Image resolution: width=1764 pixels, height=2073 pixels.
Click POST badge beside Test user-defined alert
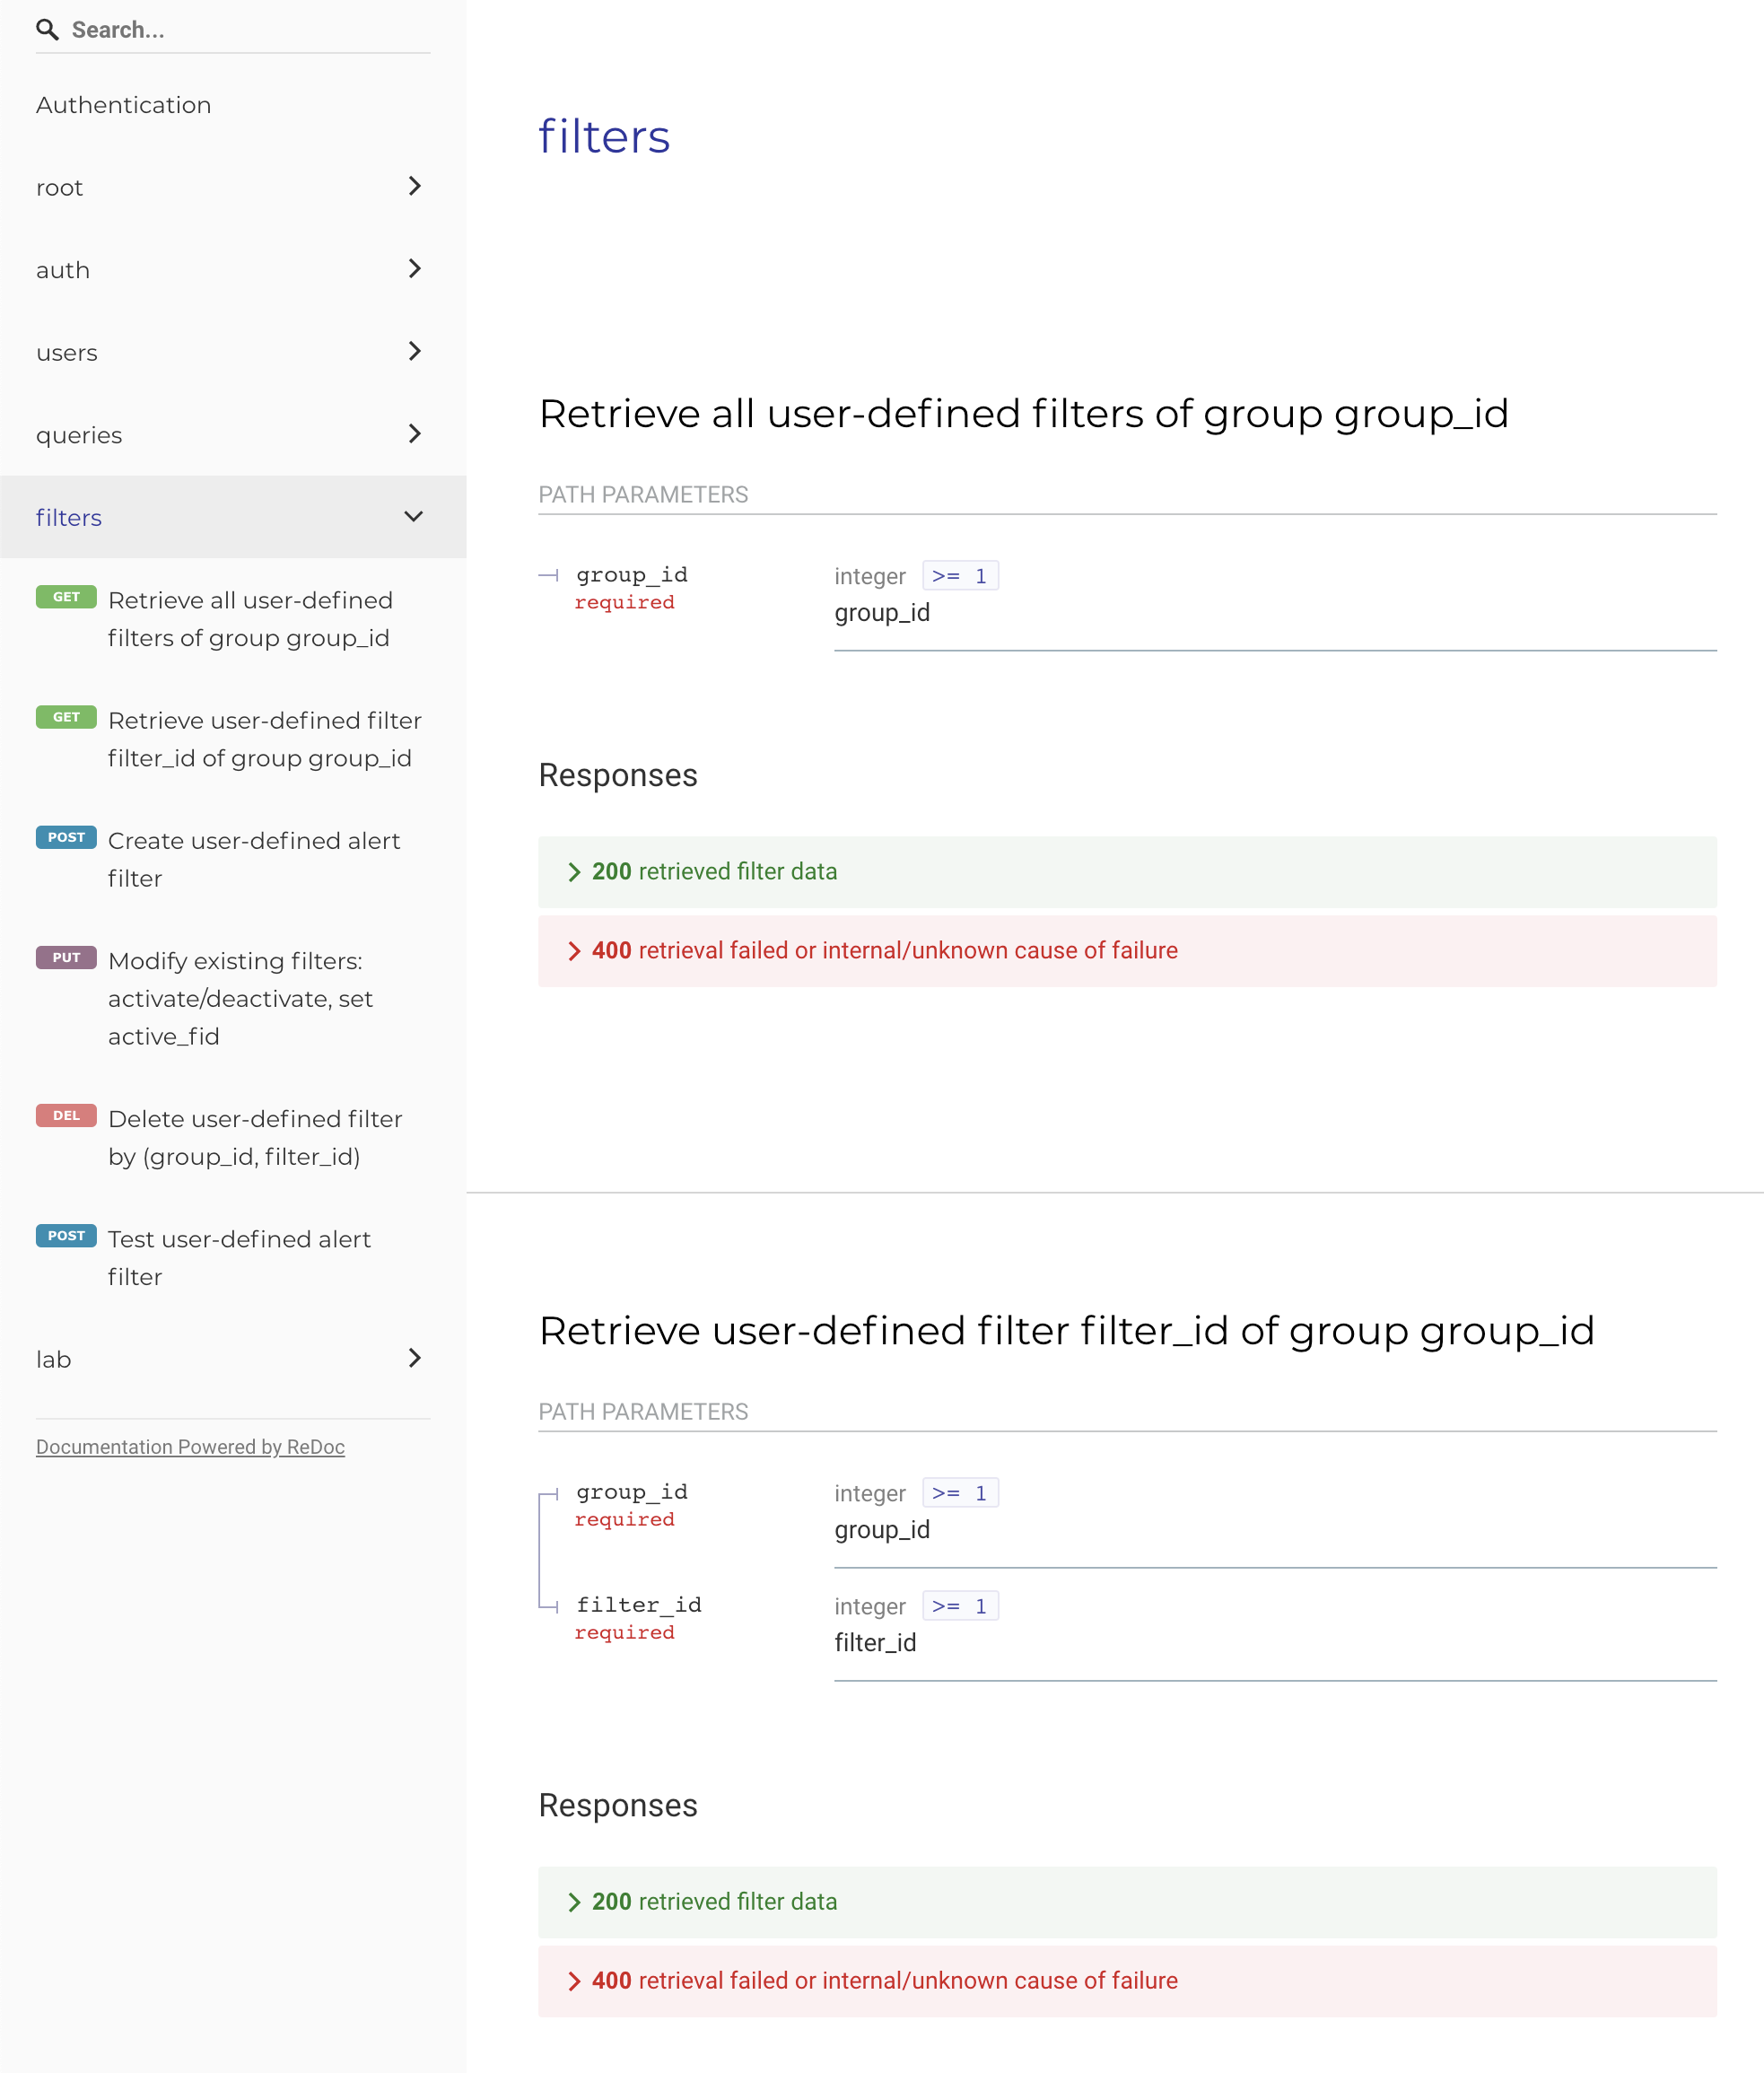[66, 1236]
